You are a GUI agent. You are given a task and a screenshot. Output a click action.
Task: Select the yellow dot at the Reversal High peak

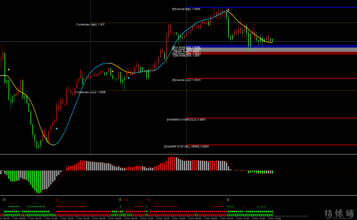point(228,10)
